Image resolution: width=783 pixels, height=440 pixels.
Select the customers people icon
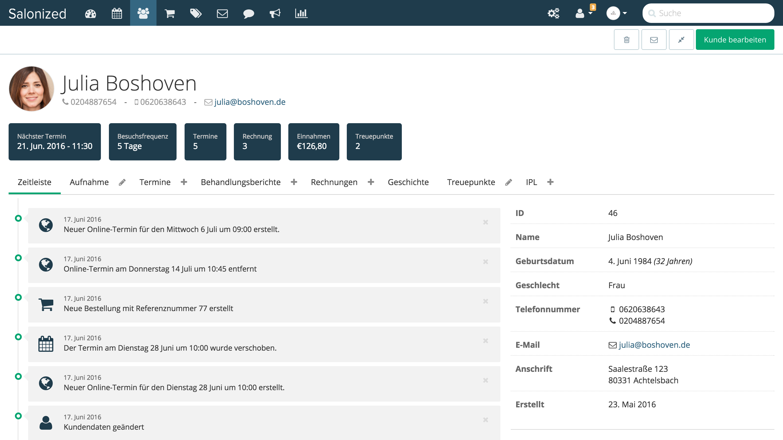[143, 13]
